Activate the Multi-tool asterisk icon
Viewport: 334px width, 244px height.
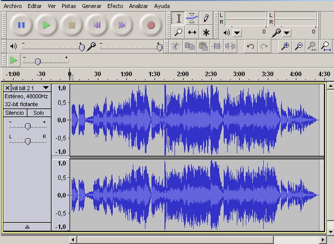206,33
